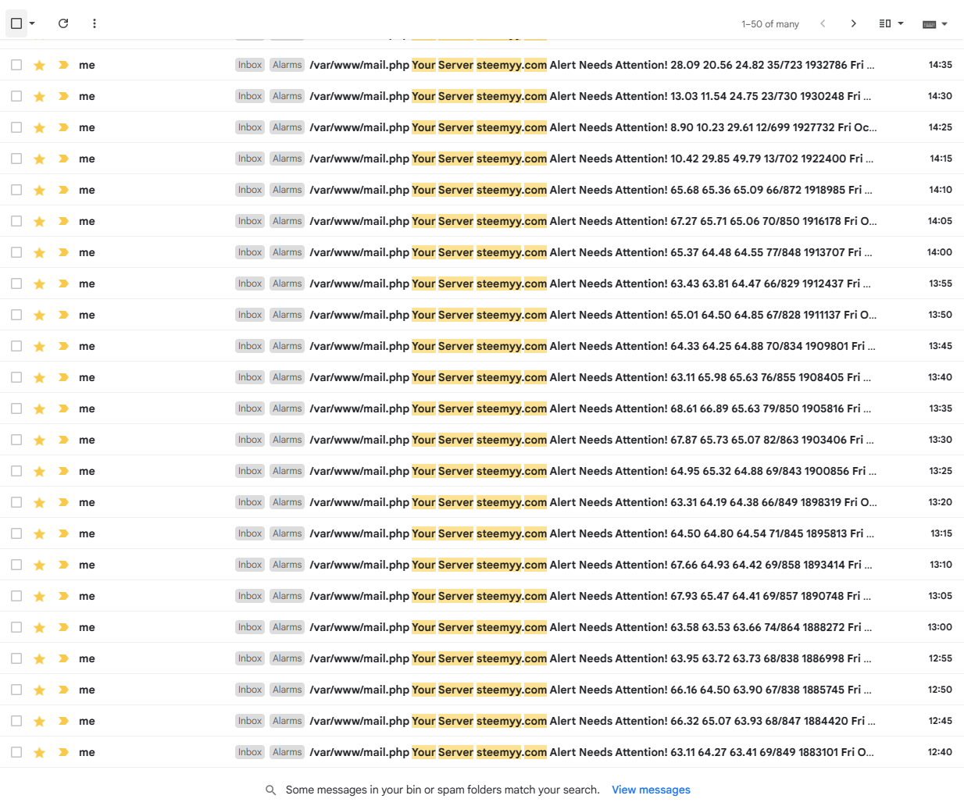Select the 13:05 email checkbox
The width and height of the screenshot is (964, 806).
(x=16, y=596)
